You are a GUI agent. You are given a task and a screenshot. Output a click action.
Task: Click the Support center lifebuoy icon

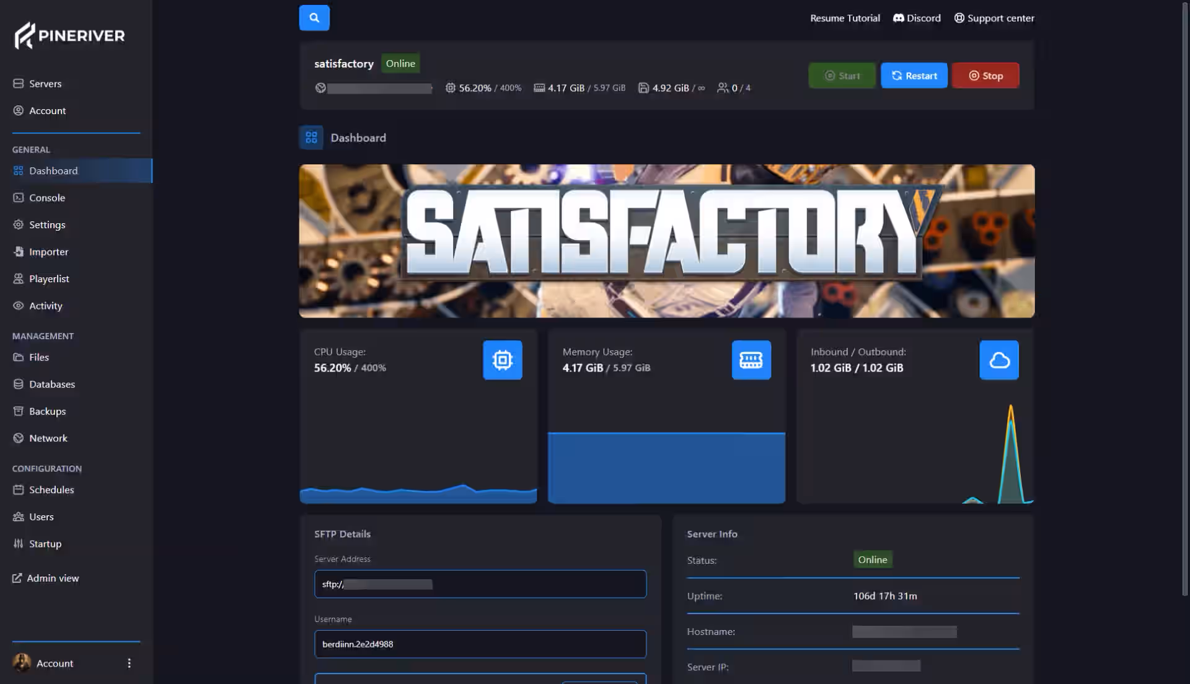pos(959,18)
